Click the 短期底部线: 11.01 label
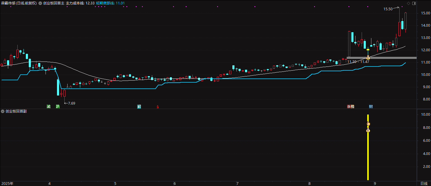The image size is (431, 186). click(x=110, y=3)
